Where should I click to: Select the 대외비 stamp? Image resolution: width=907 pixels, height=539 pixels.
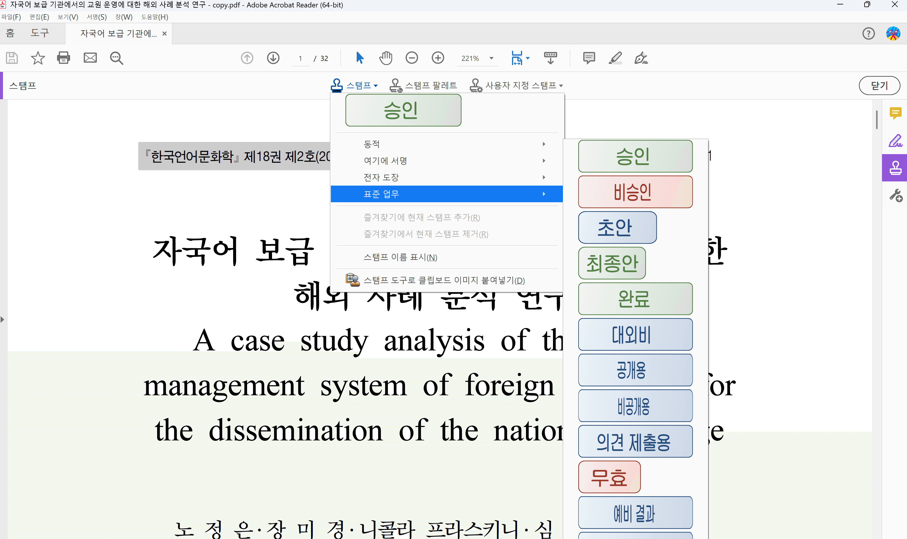click(635, 334)
